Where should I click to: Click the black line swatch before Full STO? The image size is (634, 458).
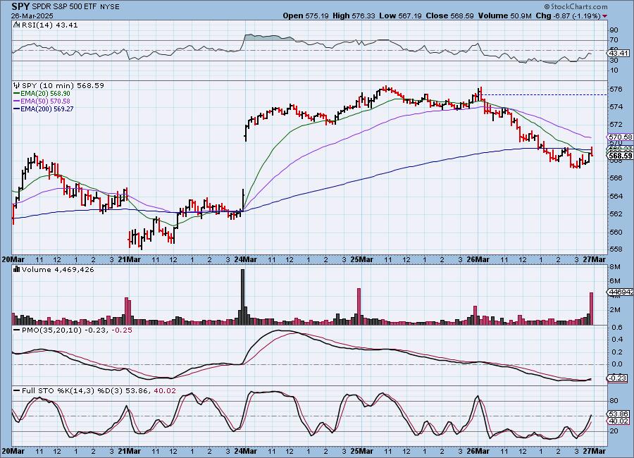(x=17, y=391)
